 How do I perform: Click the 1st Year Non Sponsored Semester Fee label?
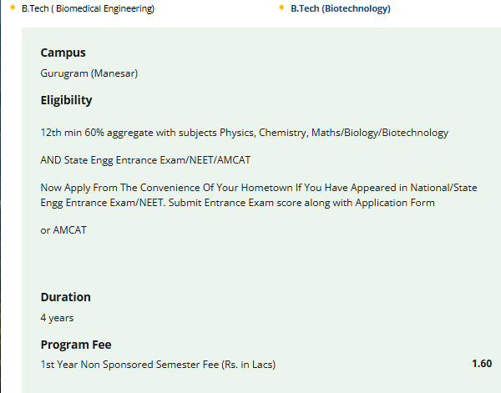pyautogui.click(x=158, y=365)
